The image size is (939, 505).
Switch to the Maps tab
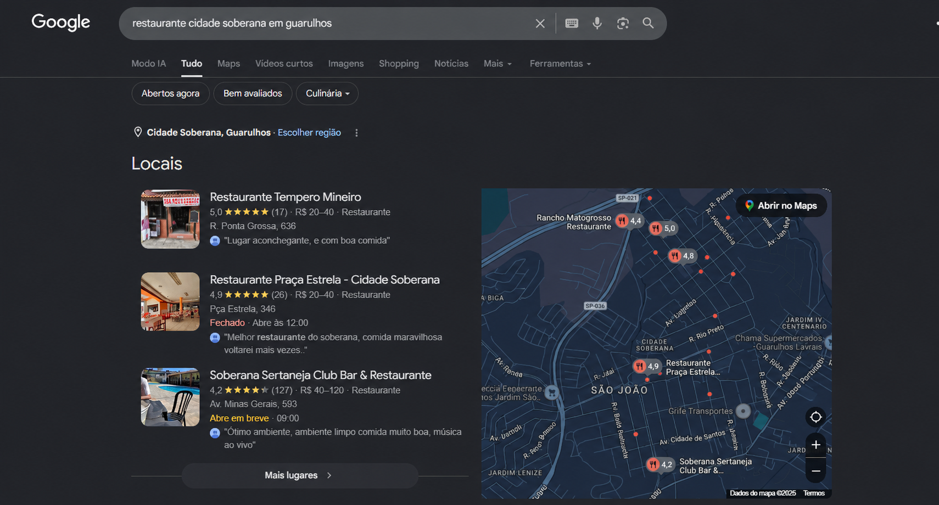[228, 64]
